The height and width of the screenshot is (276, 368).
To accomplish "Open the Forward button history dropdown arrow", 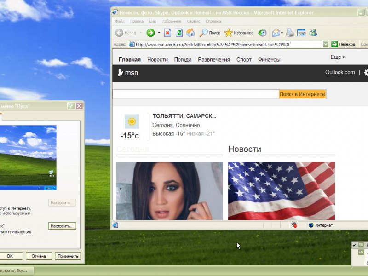I will [159, 33].
